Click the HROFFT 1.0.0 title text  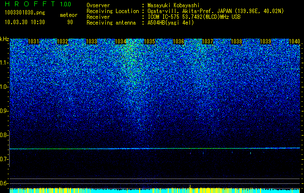click(38, 4)
